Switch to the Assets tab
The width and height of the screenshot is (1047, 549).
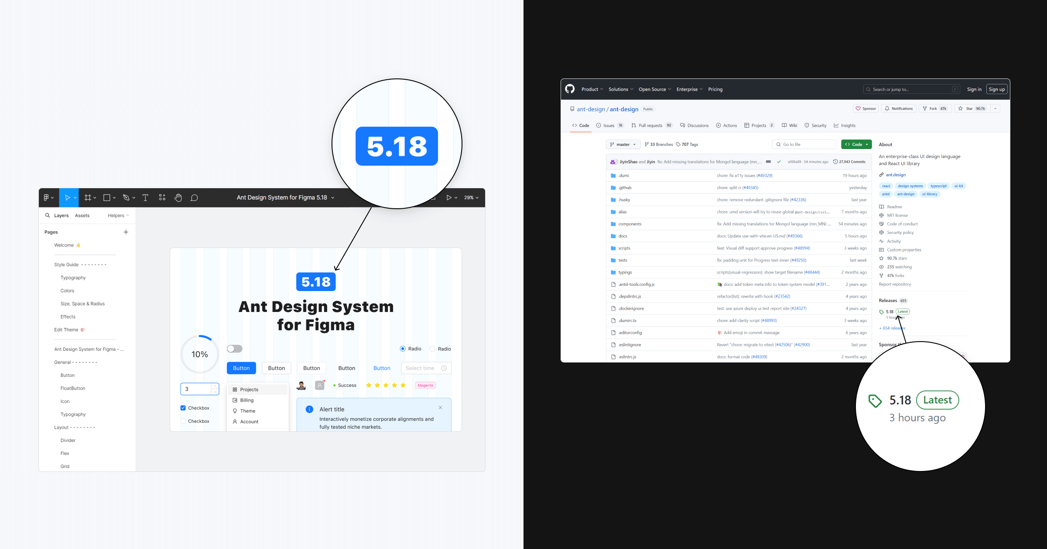click(82, 216)
